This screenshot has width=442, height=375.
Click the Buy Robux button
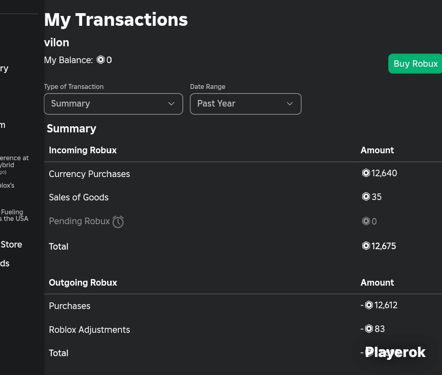coord(415,64)
